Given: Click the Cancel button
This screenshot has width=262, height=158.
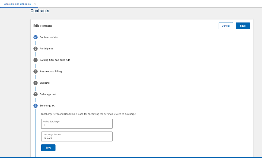Looking at the screenshot, I should point(226,26).
